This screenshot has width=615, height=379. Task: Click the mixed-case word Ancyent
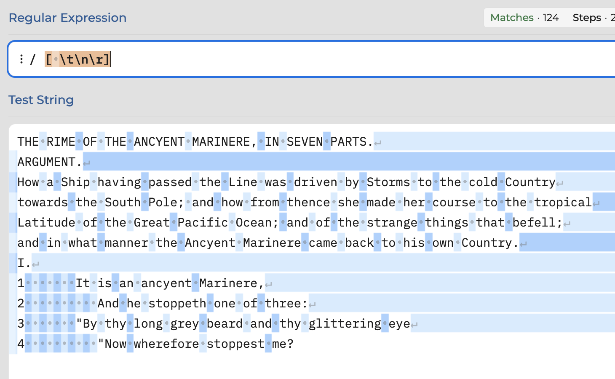point(210,243)
